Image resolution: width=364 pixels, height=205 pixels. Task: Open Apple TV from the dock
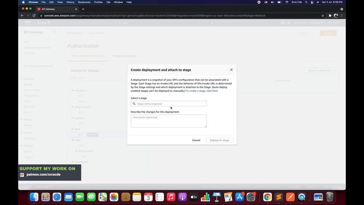point(194,197)
